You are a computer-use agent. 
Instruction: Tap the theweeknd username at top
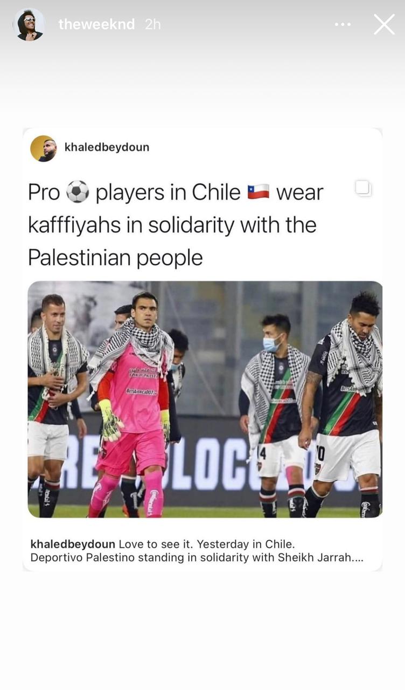click(x=96, y=24)
